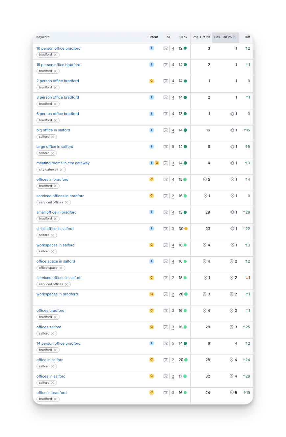This screenshot has width=286, height=437.
Task: Click the 'large office in salford' keyword
Action: [x=55, y=147]
